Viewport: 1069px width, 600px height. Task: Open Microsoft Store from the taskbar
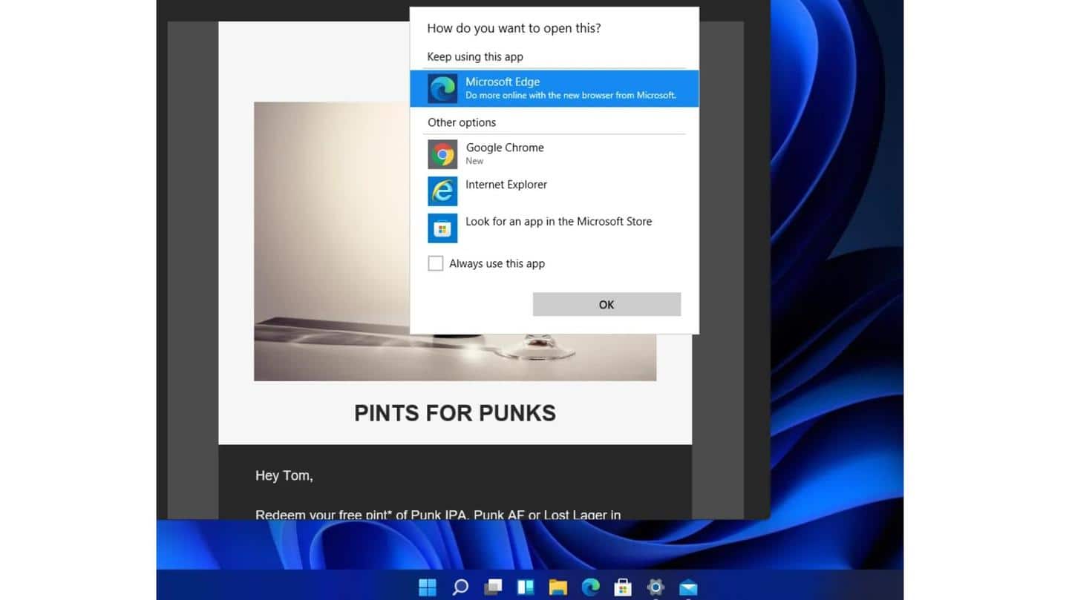[623, 587]
